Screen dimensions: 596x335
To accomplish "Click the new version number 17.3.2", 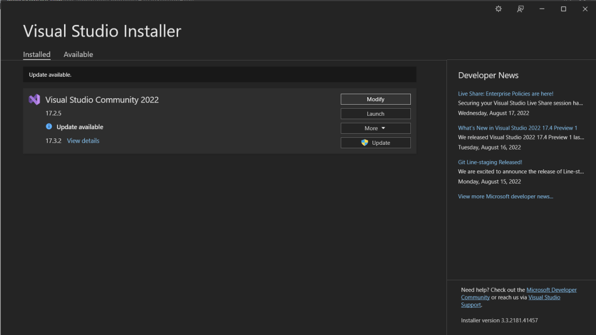I will [x=53, y=141].
